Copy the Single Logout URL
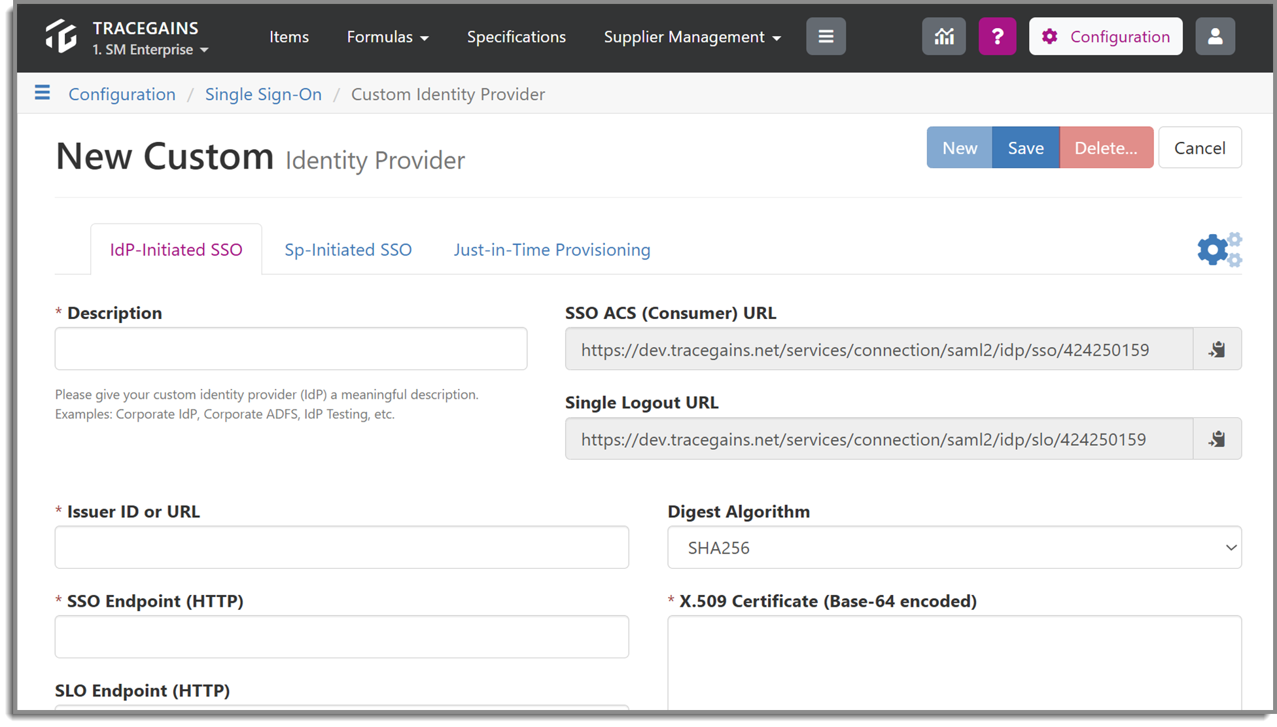Screen dimensions: 1277x727 coord(1217,439)
